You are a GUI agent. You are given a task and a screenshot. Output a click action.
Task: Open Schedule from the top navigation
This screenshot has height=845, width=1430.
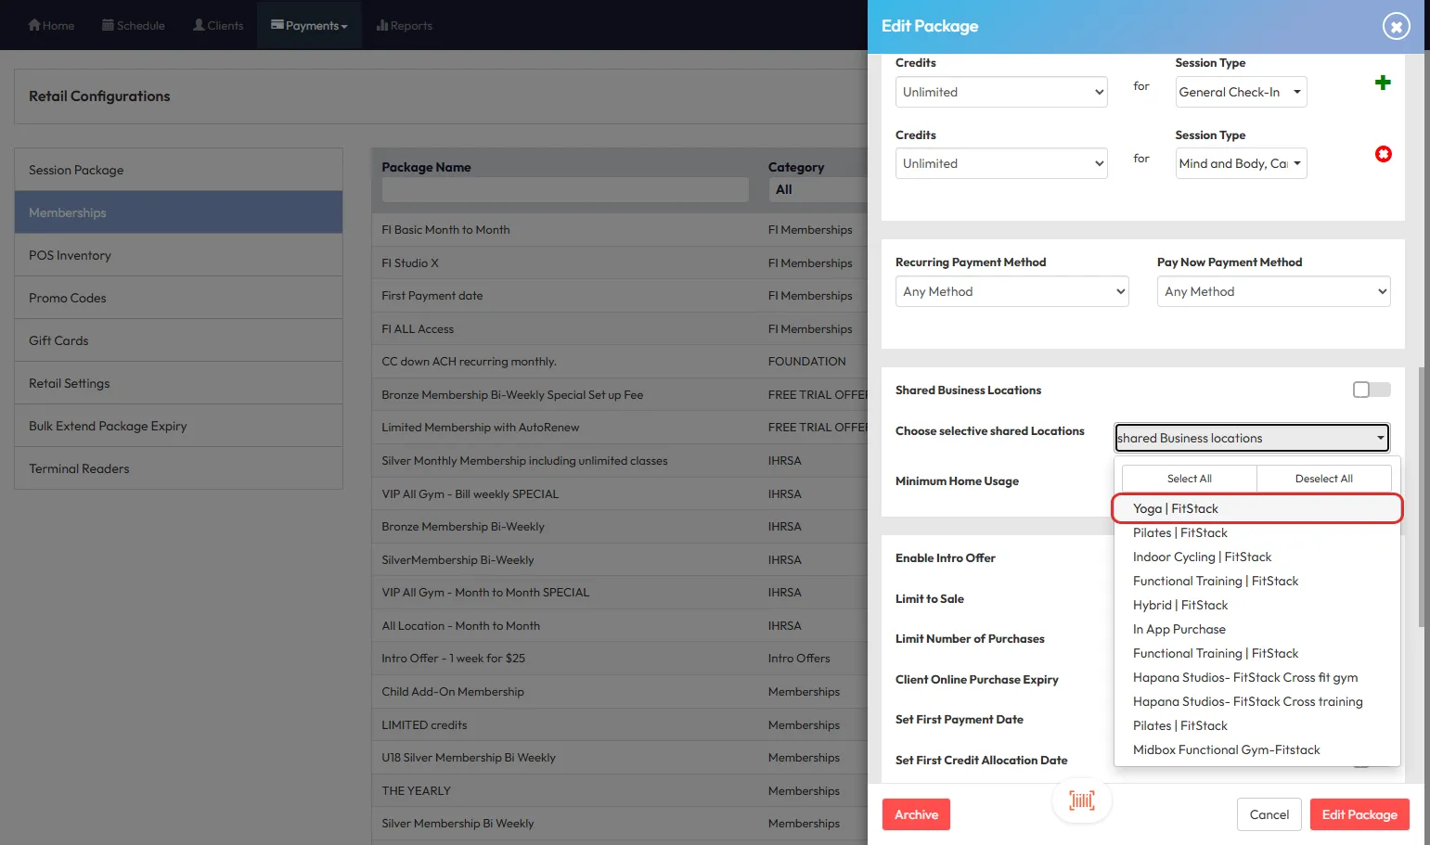pos(133,25)
